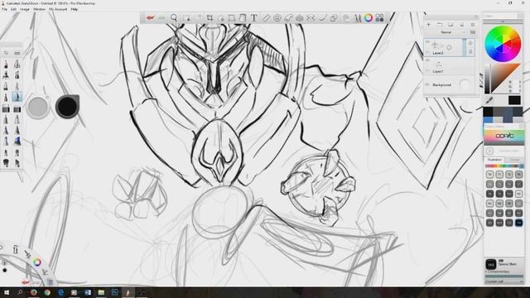Open the Brush Palette icon in toolbar
Screen dimensions: 530x298
pos(358,18)
